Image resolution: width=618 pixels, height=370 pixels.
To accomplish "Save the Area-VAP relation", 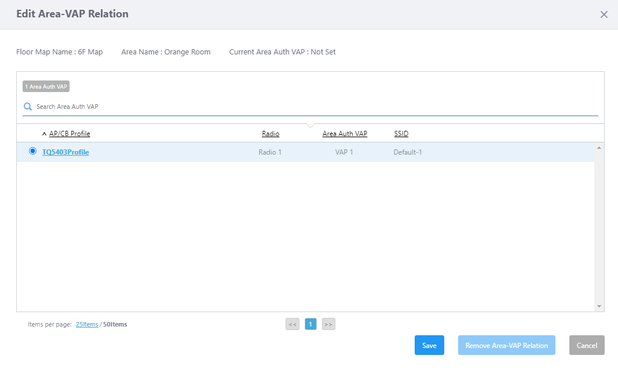I will (429, 346).
